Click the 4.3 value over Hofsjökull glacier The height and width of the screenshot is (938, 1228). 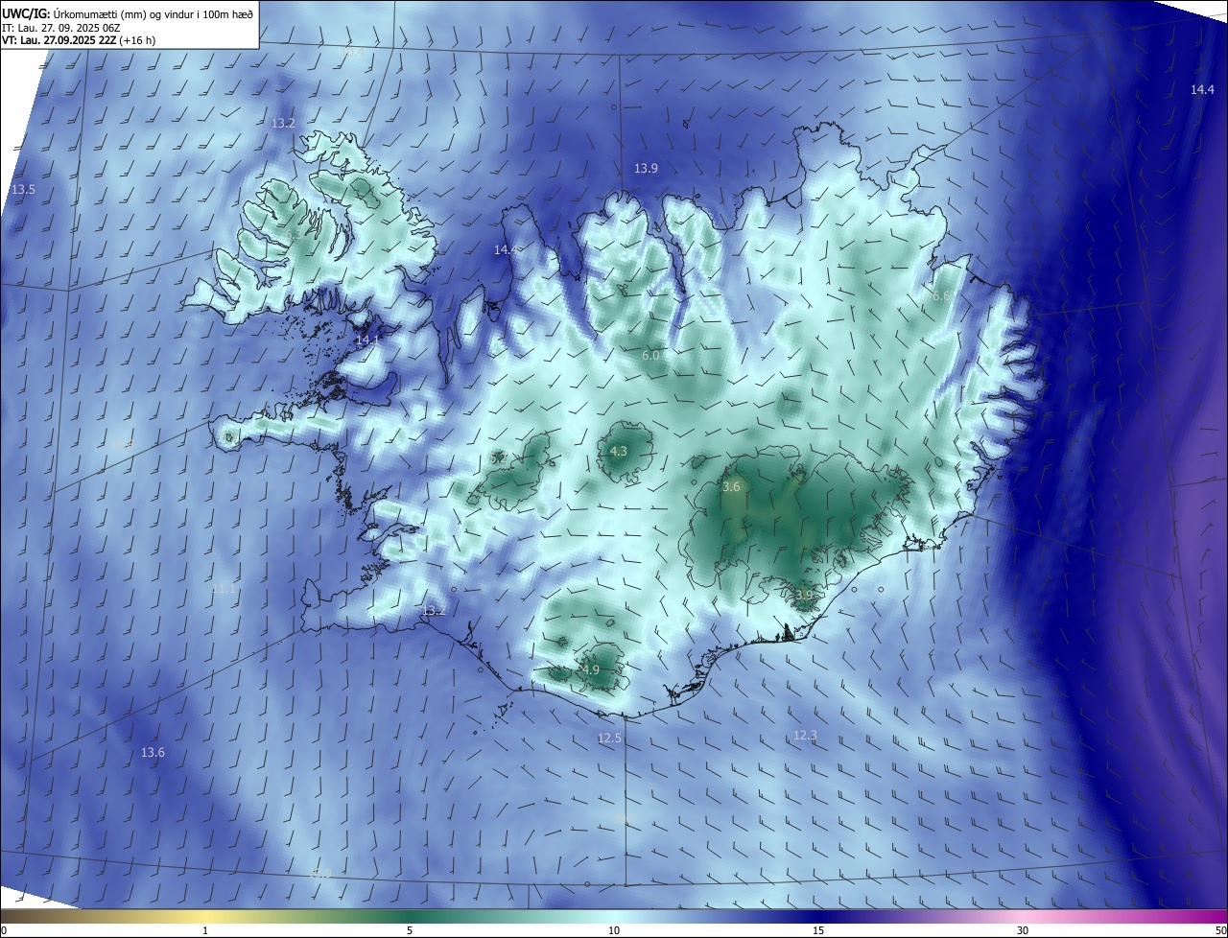(619, 452)
